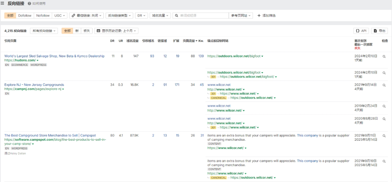The height and width of the screenshot is (182, 392).
Task: Click 扩展 value 171 for campnj
Action: coord(177,85)
